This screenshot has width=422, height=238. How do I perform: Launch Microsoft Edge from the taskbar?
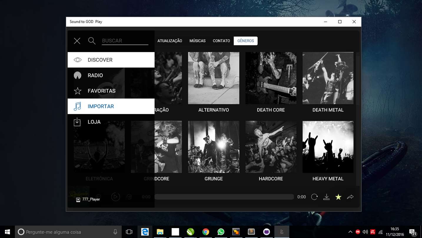click(x=145, y=232)
